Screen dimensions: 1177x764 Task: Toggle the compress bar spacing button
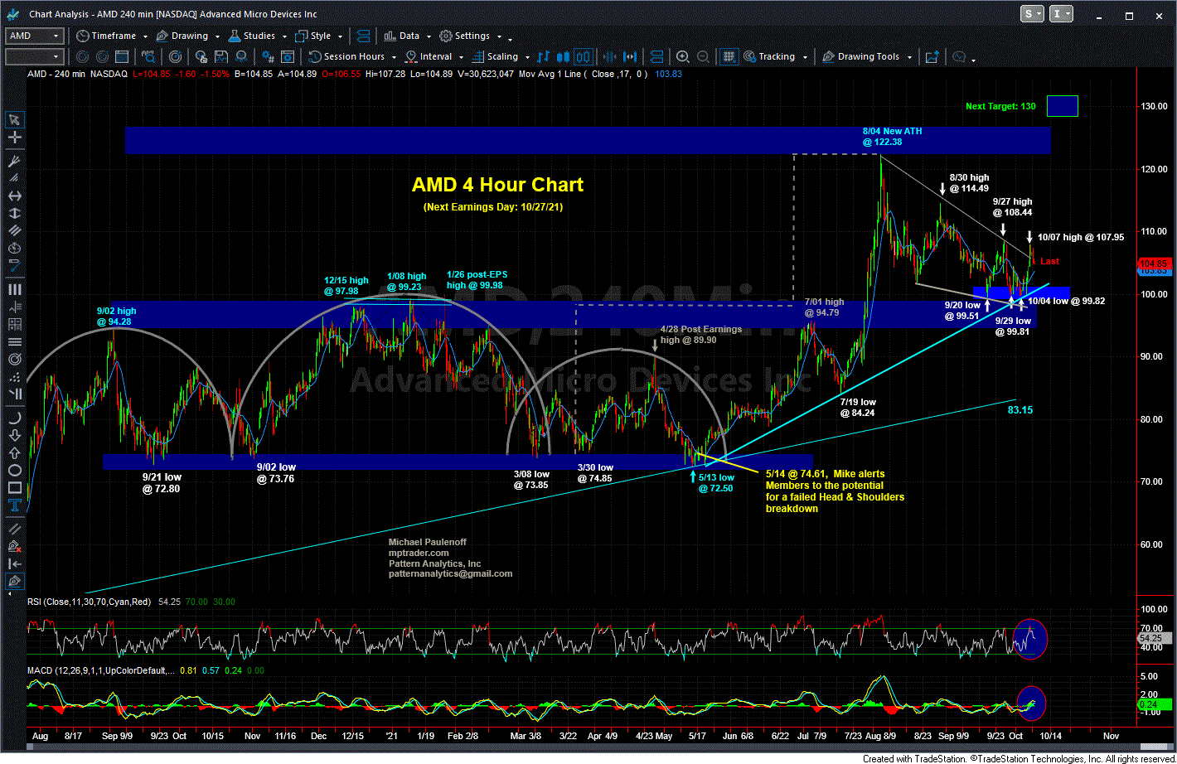click(x=609, y=56)
